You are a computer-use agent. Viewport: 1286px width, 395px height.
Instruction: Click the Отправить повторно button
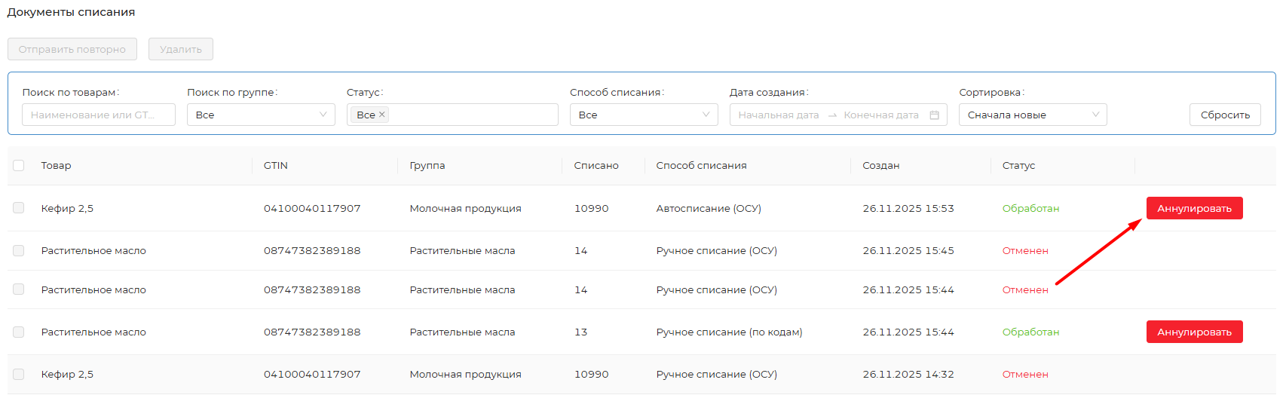tap(72, 49)
